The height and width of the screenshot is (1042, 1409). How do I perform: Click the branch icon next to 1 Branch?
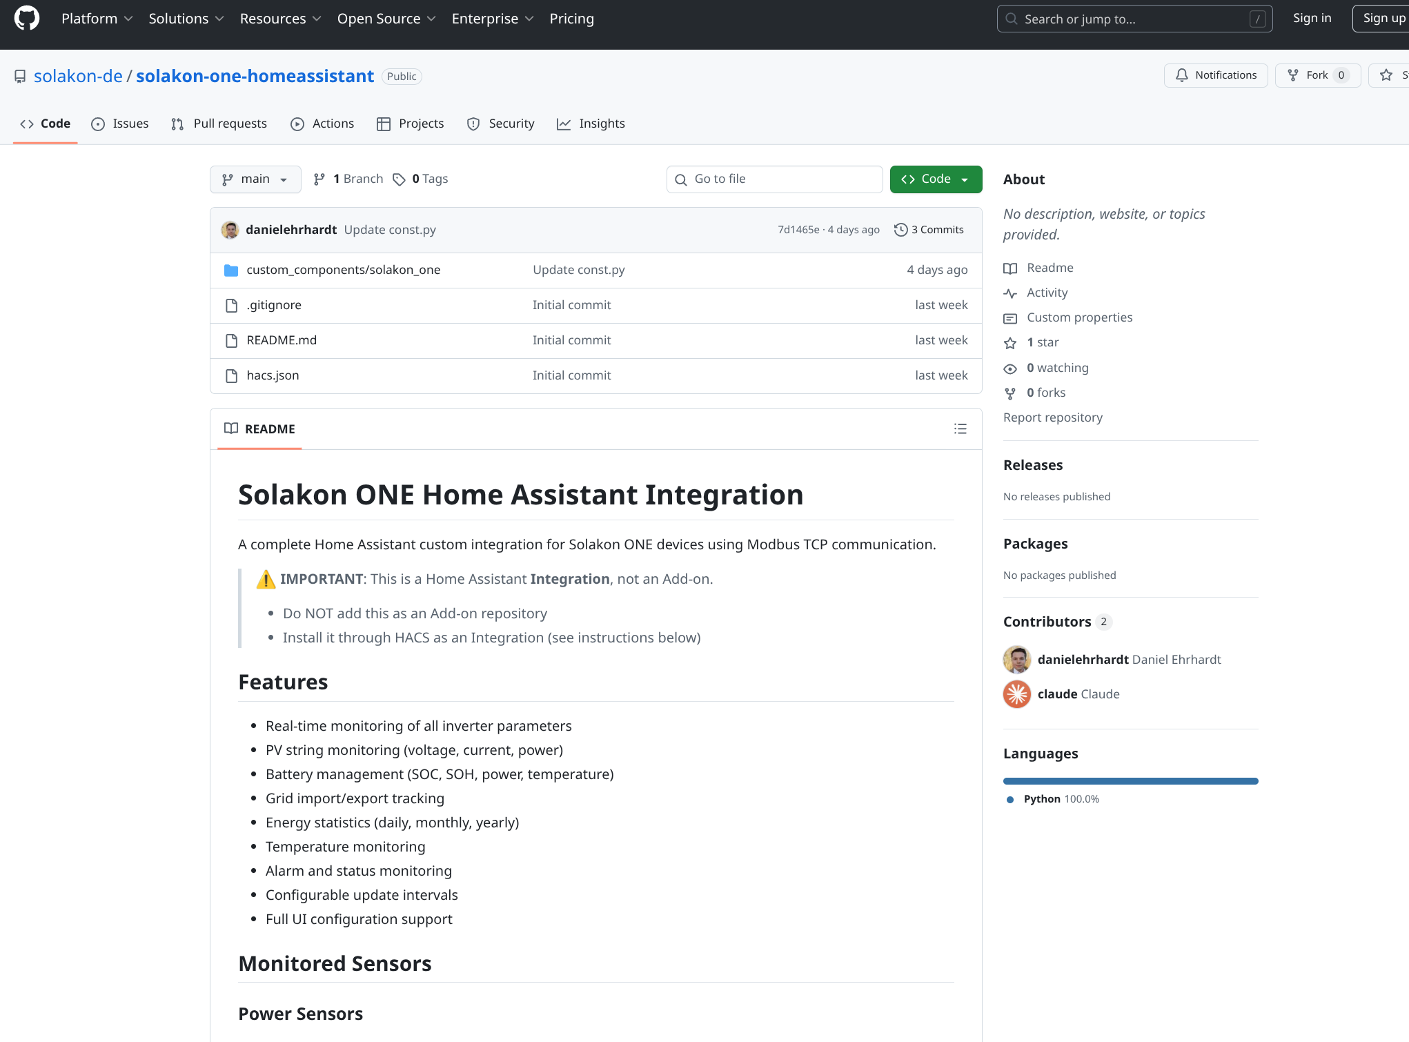[x=319, y=179]
